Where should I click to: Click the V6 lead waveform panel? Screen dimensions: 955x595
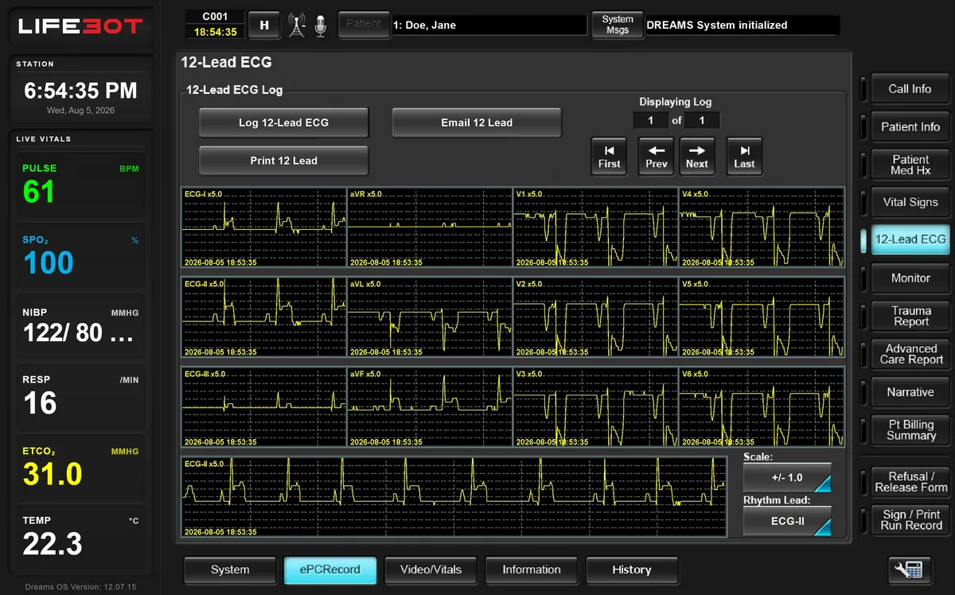tap(762, 406)
